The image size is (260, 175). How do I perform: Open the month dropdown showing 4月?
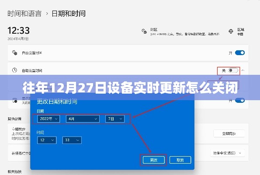tap(83, 119)
